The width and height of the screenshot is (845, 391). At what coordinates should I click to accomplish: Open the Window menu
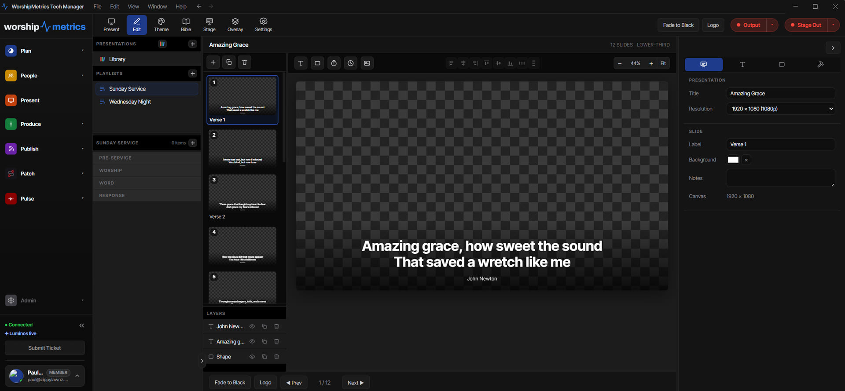point(157,7)
